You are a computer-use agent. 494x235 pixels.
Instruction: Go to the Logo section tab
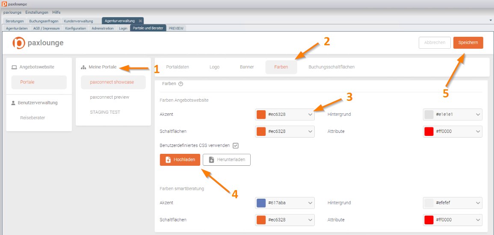pos(215,67)
